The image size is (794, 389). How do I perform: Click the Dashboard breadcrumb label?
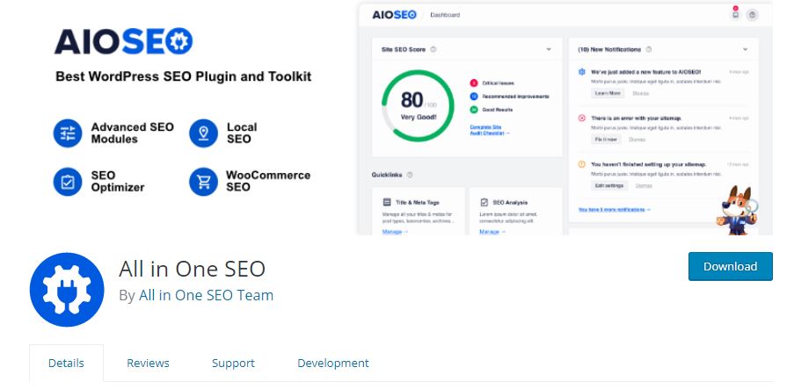445,15
